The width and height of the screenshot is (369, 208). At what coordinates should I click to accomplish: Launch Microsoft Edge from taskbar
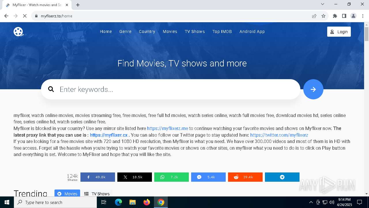tap(118, 202)
